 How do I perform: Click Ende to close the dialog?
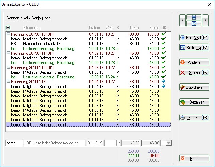click(194, 159)
